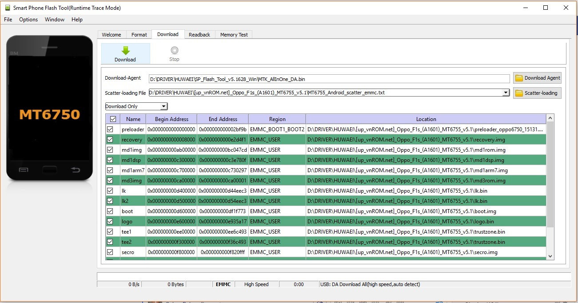The height and width of the screenshot is (303, 578).
Task: Click the EMMC status bar entry
Action: tap(223, 284)
